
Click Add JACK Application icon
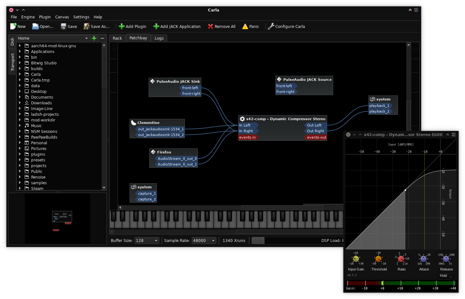(x=156, y=27)
